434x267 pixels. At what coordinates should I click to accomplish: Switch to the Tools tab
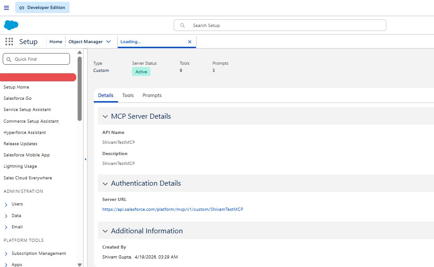coord(128,95)
